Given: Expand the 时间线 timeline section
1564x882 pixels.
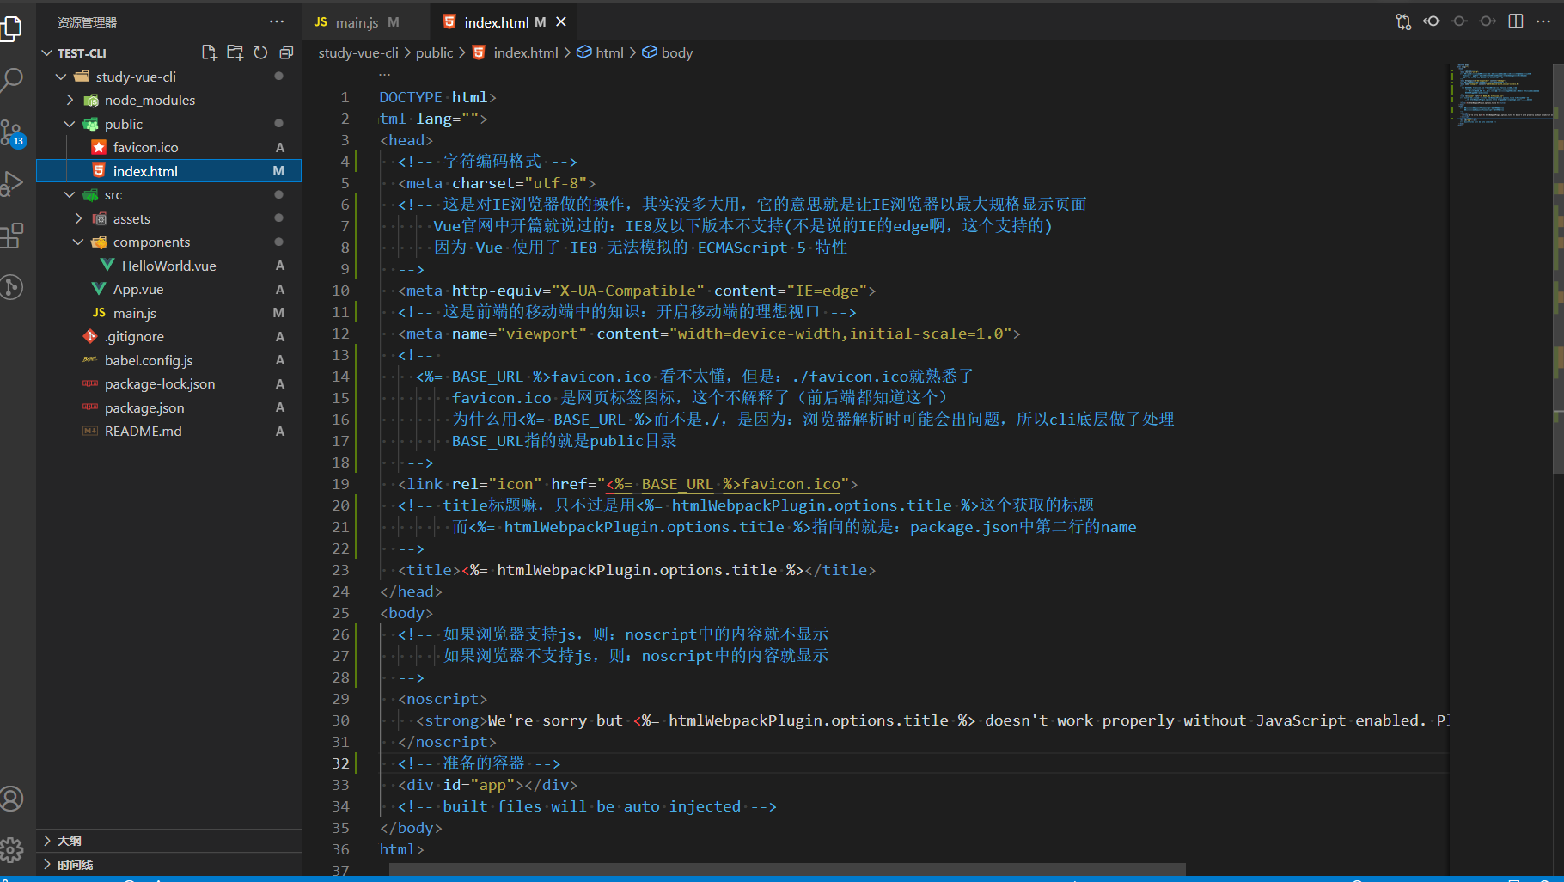Looking at the screenshot, I should 168,865.
